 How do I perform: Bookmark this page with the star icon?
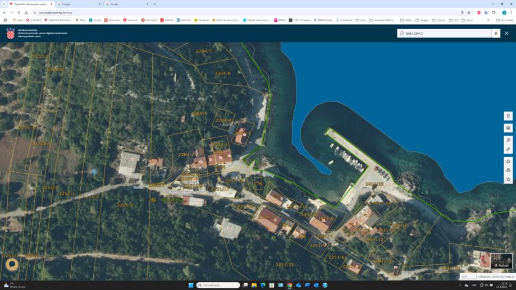(469, 12)
